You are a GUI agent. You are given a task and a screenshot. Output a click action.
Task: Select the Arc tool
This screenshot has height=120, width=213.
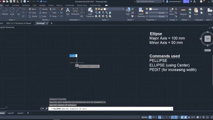click(x=19, y=12)
